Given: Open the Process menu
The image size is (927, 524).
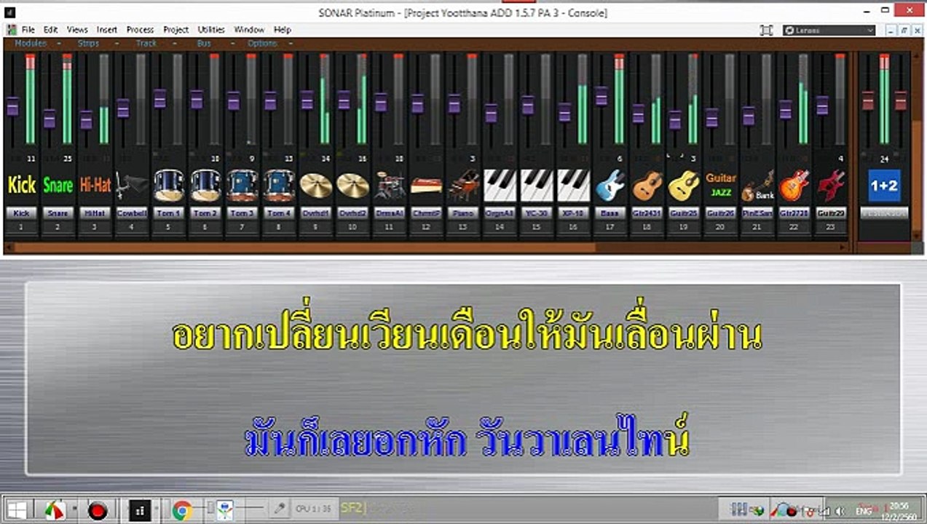Looking at the screenshot, I should [140, 30].
